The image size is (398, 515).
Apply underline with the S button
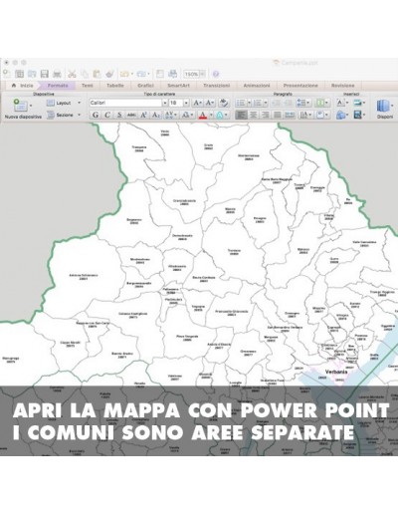[x=119, y=115]
